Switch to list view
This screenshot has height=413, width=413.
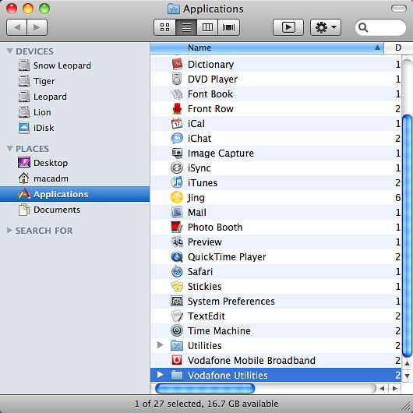(186, 27)
